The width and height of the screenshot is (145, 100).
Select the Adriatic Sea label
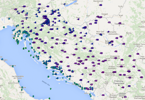pyautogui.click(x=46, y=83)
